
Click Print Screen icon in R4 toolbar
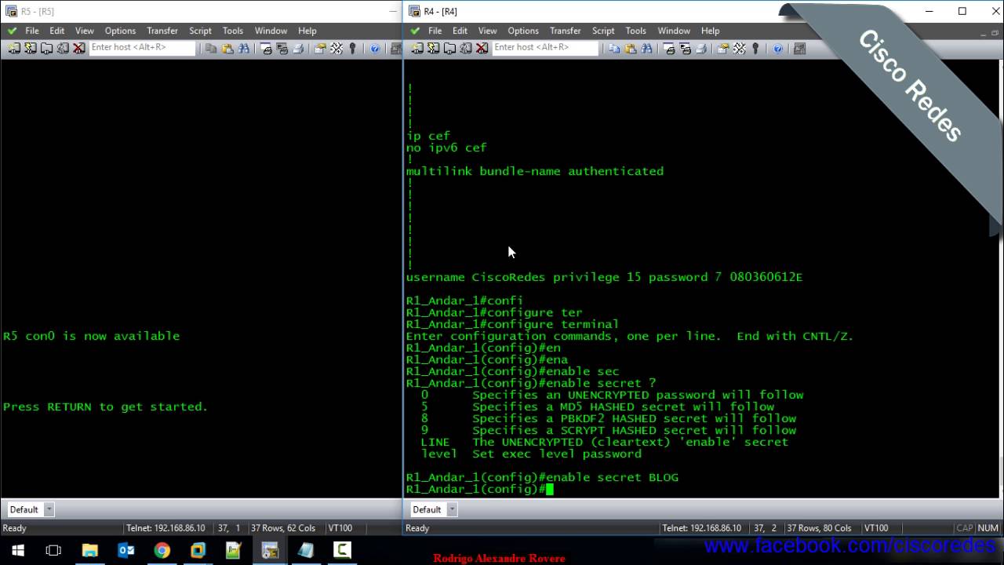tap(668, 48)
